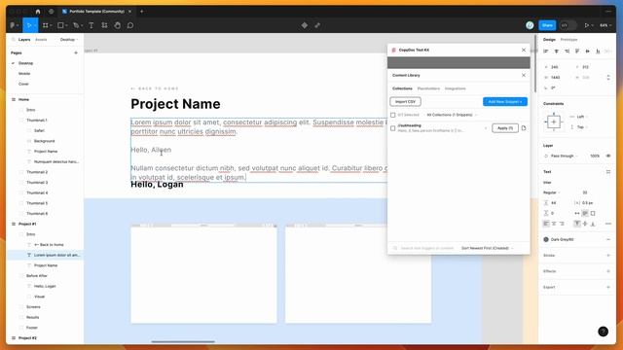623x350 pixels.
Task: Add a Stroke with plus button
Action: (x=608, y=256)
